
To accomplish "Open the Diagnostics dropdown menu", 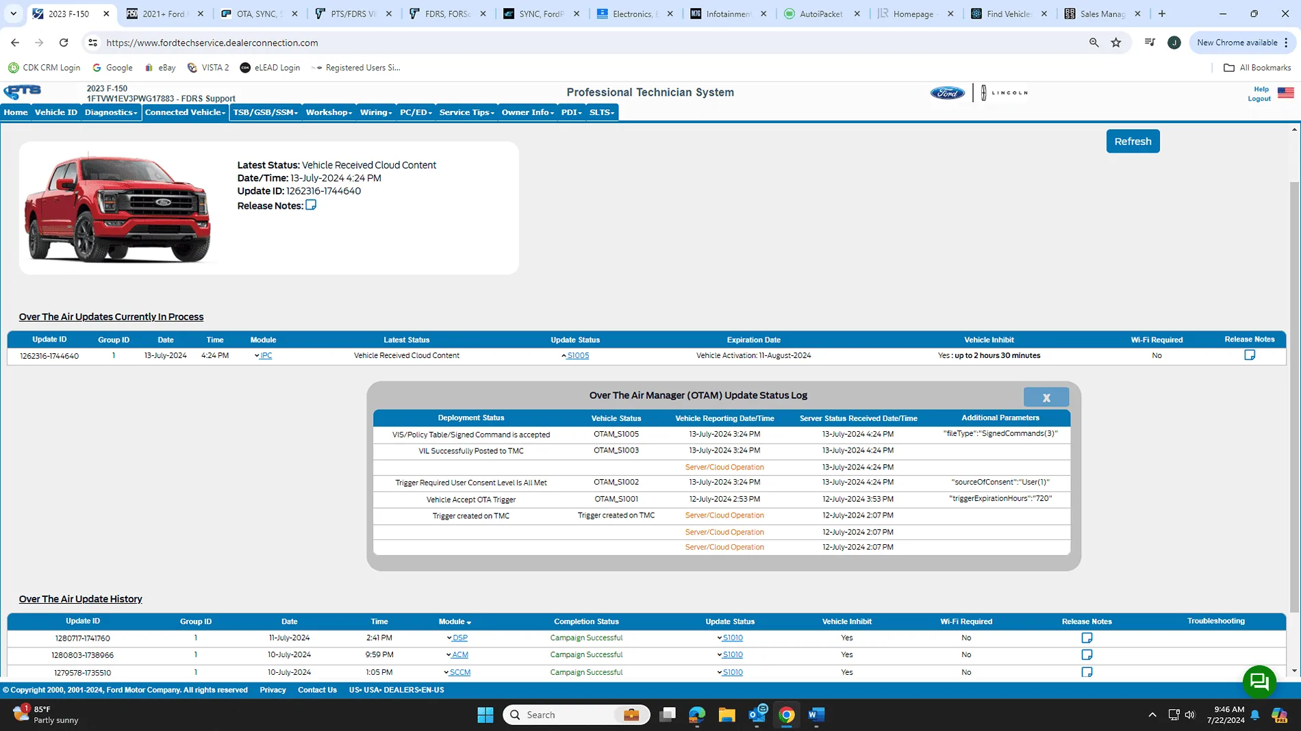I will (111, 112).
